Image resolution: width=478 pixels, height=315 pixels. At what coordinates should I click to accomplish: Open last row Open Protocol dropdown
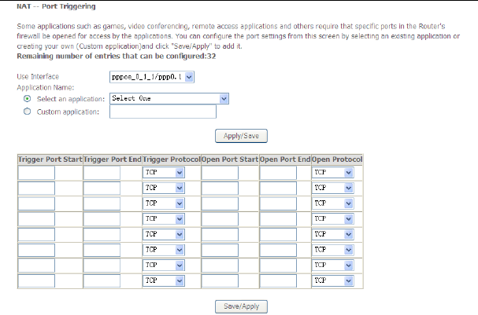click(x=333, y=280)
